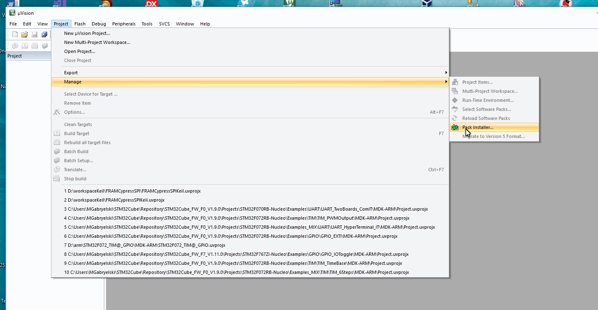598x310 pixels.
Task: Close the open Project menu
Action: 61,24
